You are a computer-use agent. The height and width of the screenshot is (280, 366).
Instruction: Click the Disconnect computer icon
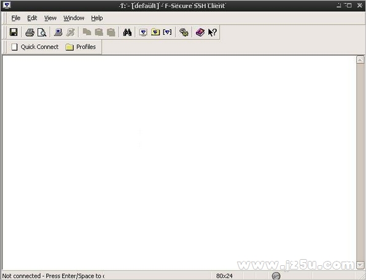pyautogui.click(x=70, y=32)
